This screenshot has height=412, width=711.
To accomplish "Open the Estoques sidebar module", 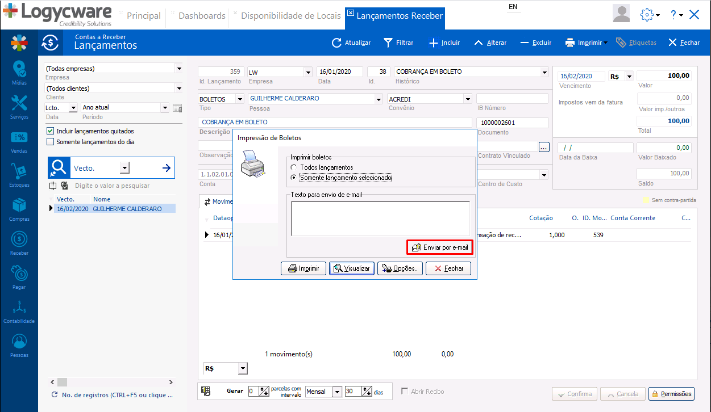I will (19, 175).
